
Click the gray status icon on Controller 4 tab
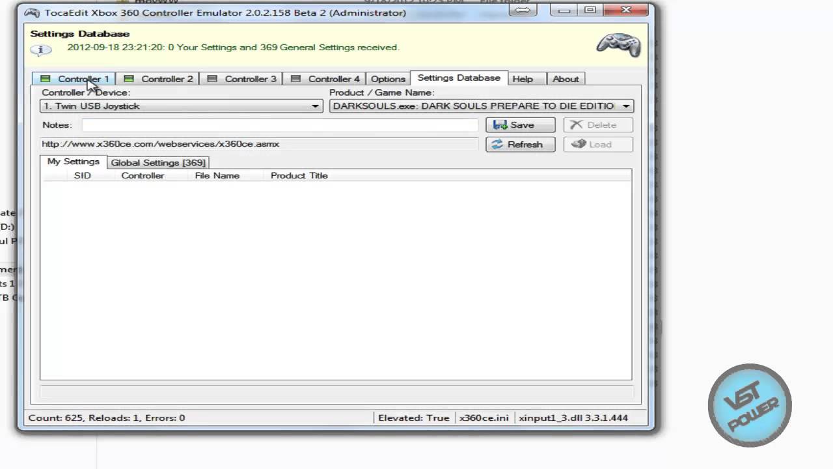click(x=295, y=79)
